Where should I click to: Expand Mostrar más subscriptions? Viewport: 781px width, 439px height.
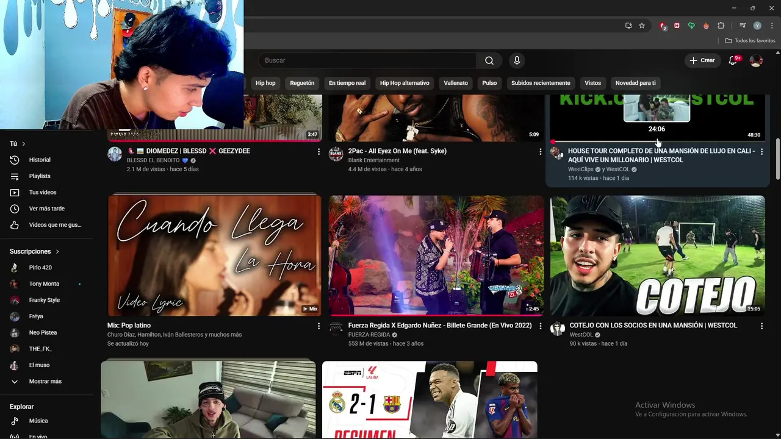pyautogui.click(x=46, y=382)
